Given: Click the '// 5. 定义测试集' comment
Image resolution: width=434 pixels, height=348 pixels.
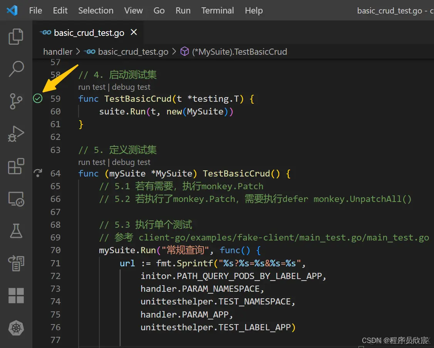Looking at the screenshot, I should (117, 150).
